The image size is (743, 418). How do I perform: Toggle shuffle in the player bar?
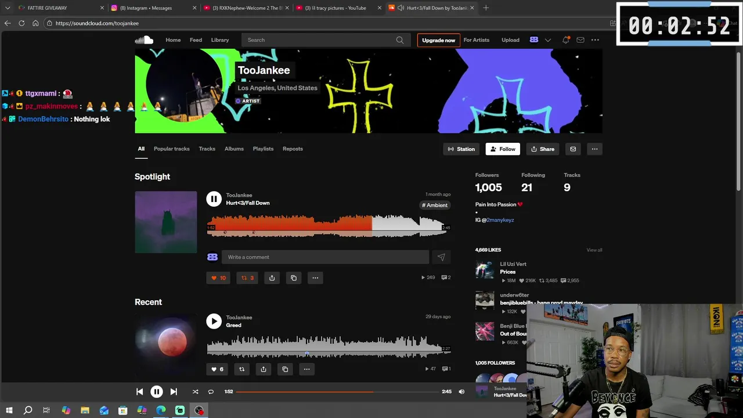click(195, 392)
